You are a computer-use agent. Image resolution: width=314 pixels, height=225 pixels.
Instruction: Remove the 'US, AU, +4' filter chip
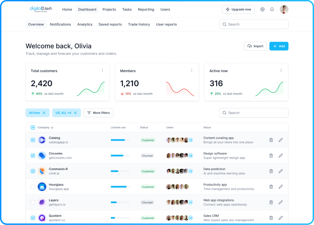[x=75, y=113]
